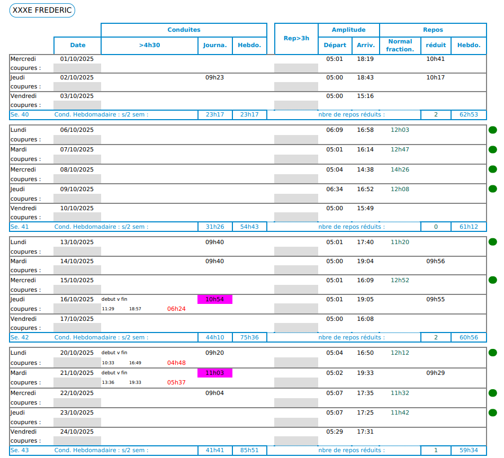Select the highlighted 10h54 driving cell
Screen dimensions: 504x458
(215, 299)
